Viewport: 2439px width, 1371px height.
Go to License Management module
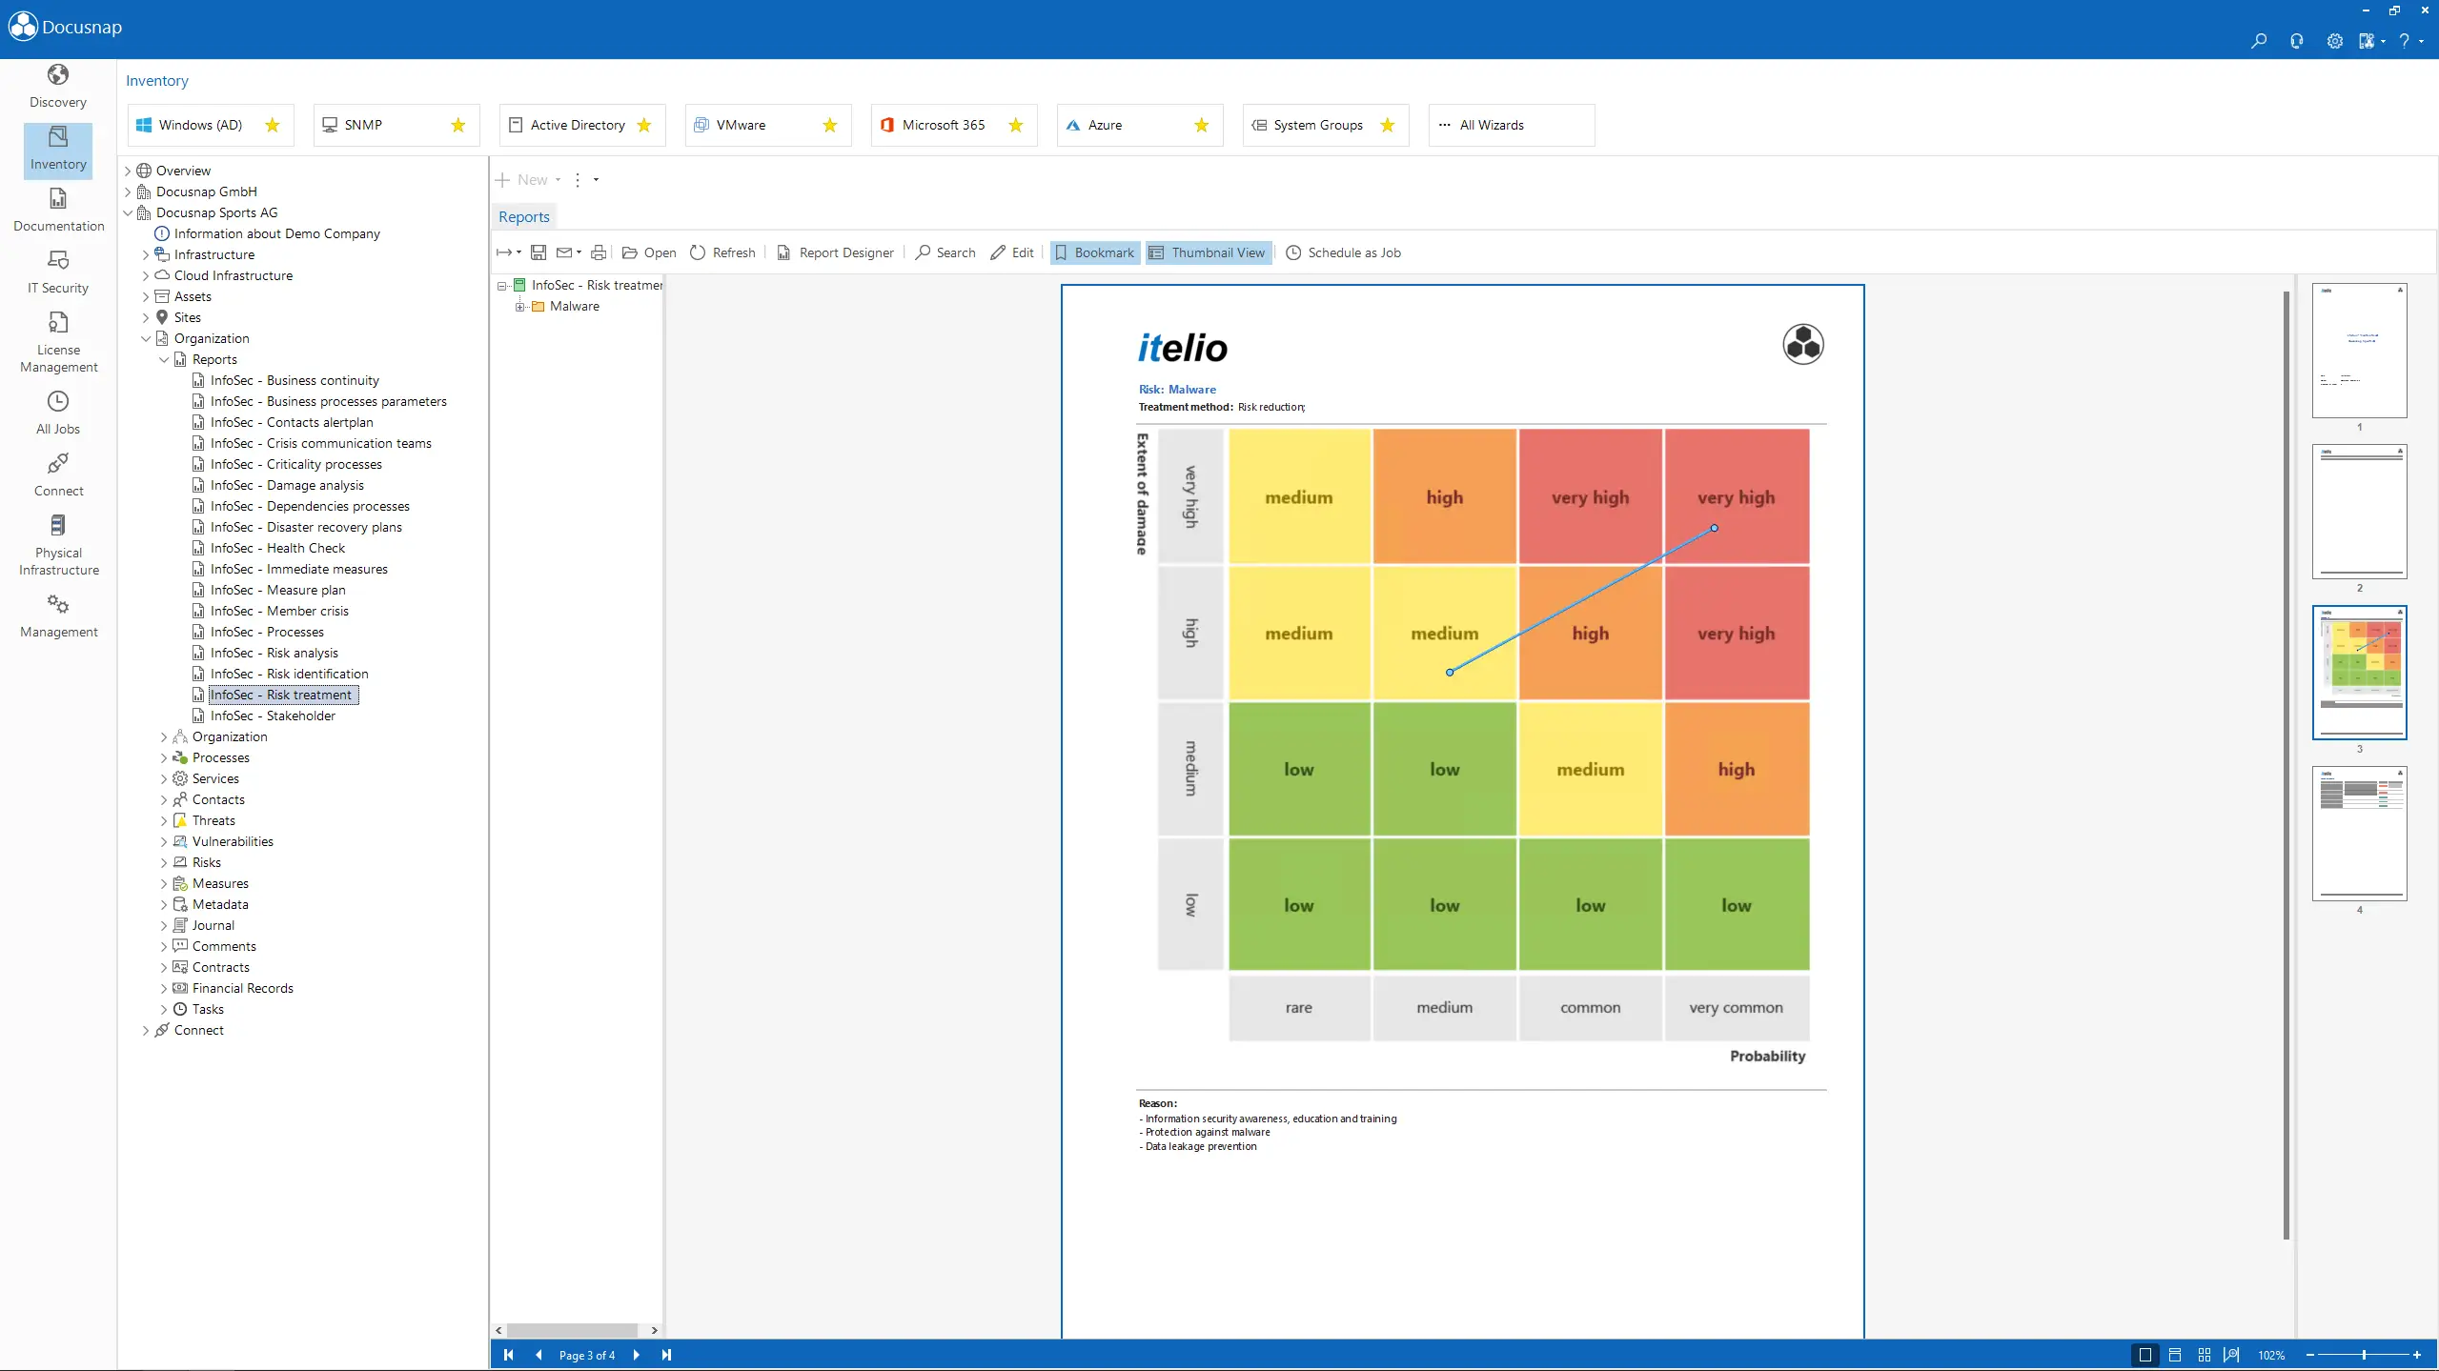click(x=58, y=341)
